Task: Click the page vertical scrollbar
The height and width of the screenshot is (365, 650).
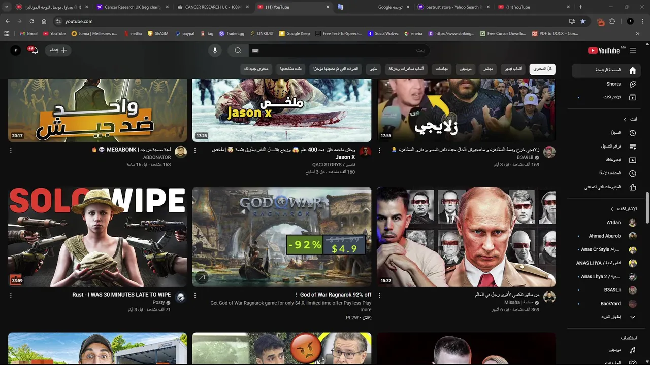Action: coord(647,207)
